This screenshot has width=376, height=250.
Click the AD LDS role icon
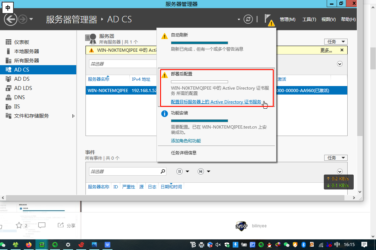pyautogui.click(x=9, y=88)
